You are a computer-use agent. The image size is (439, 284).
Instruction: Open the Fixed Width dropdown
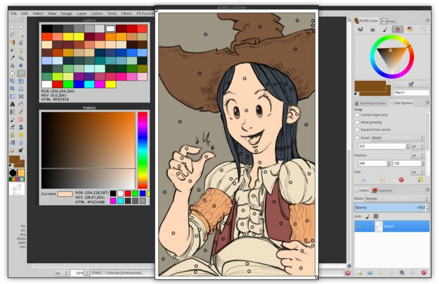click(397, 138)
